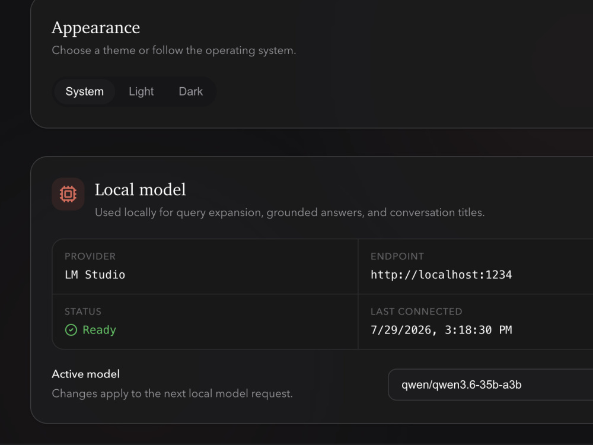Click the endpoint http://localhost:1234
This screenshot has width=593, height=445.
coord(441,275)
